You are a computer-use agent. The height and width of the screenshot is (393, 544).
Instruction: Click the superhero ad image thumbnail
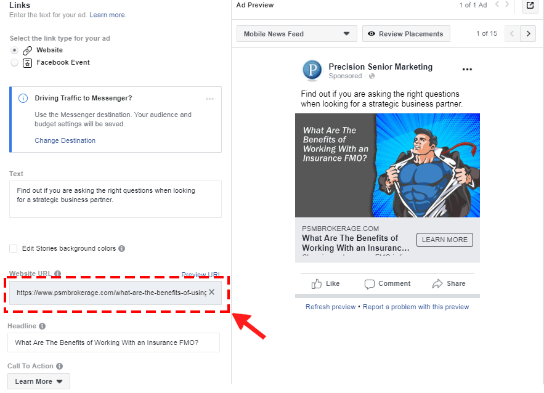pos(387,166)
